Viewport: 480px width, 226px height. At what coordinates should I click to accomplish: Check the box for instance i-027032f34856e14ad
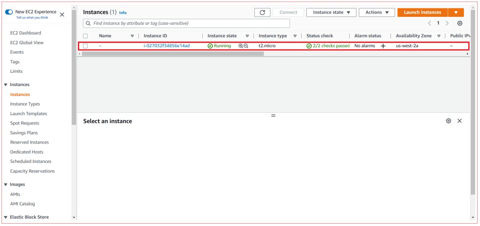(x=85, y=46)
